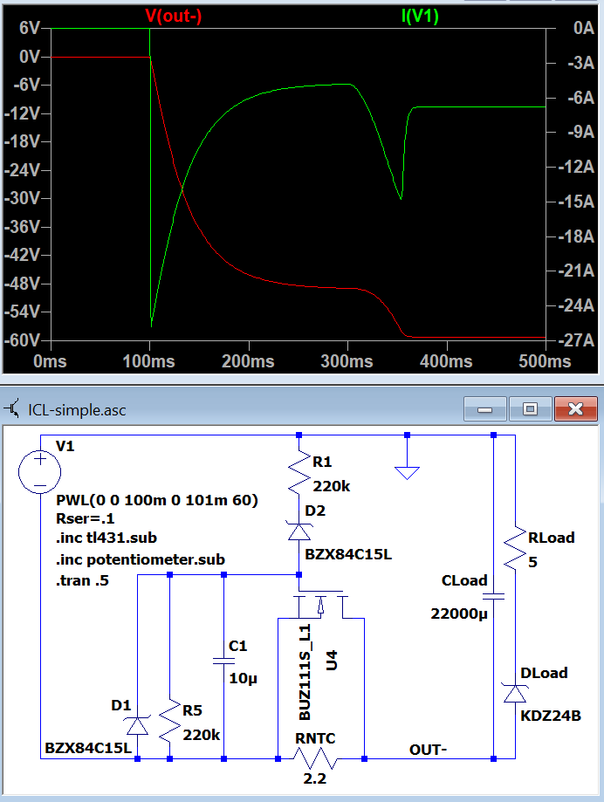Select the C1 capacitor symbol
The width and height of the screenshot is (604, 802).
223,661
